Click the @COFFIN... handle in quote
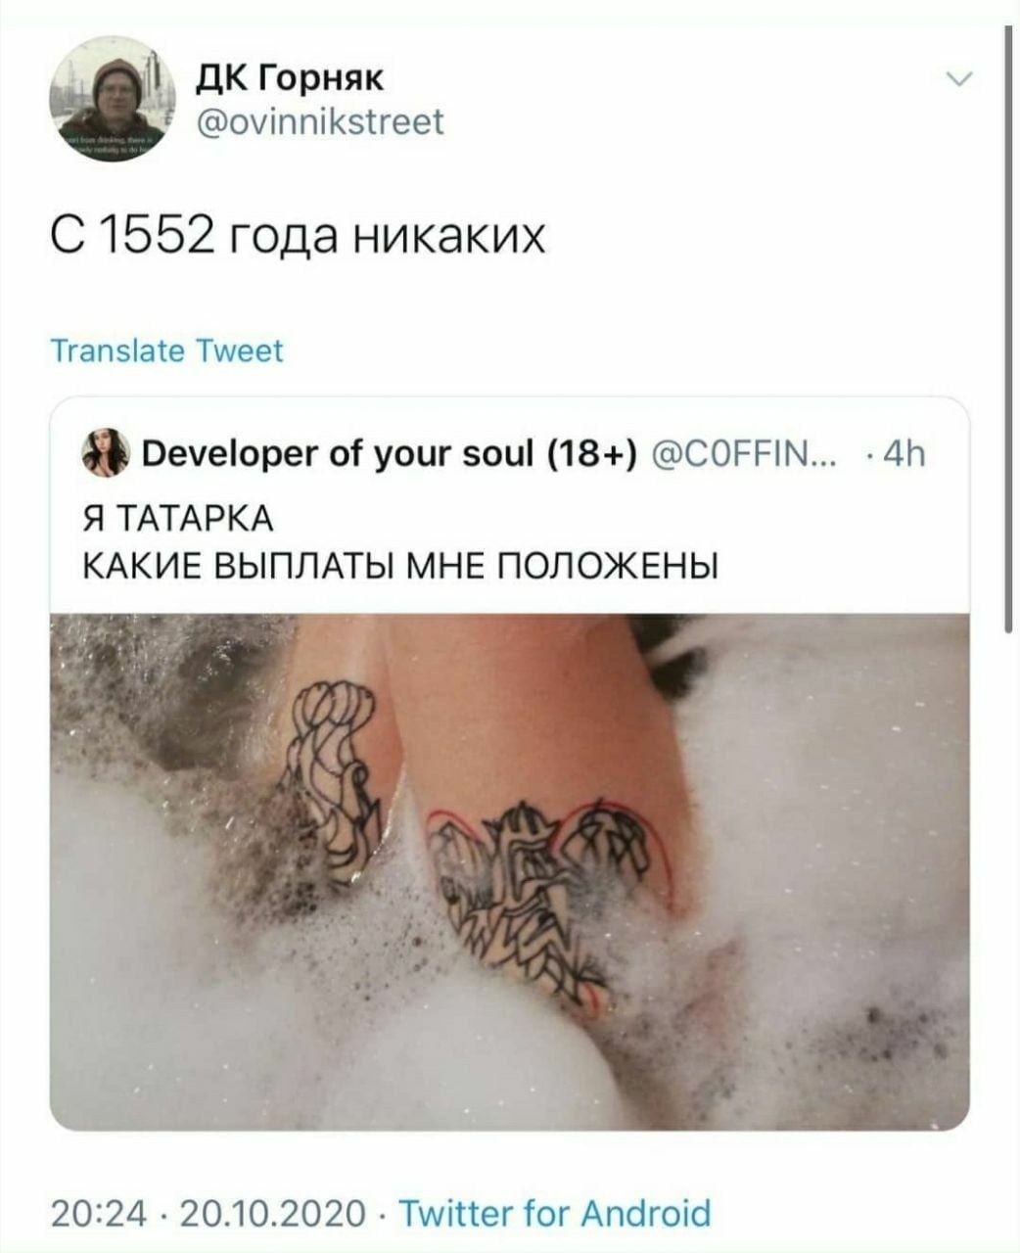The height and width of the screenshot is (1253, 1020). pos(741,454)
